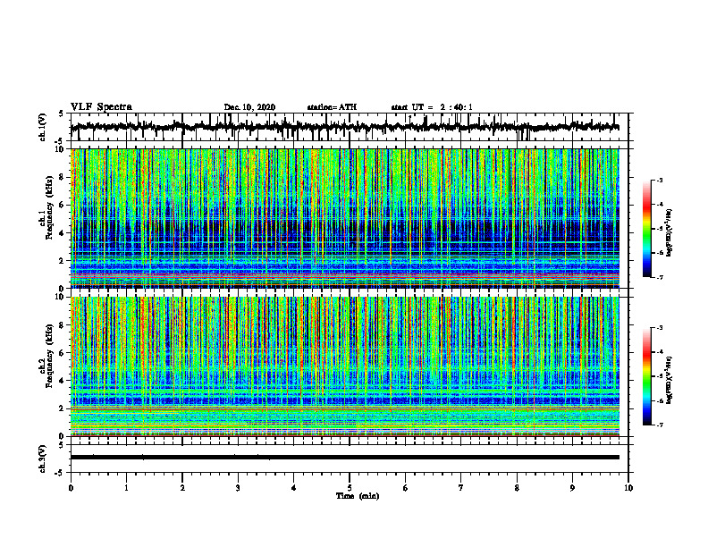The image size is (708, 547).
Task: Select the "Dec. 10, 2020" date text
Action: click(x=249, y=107)
